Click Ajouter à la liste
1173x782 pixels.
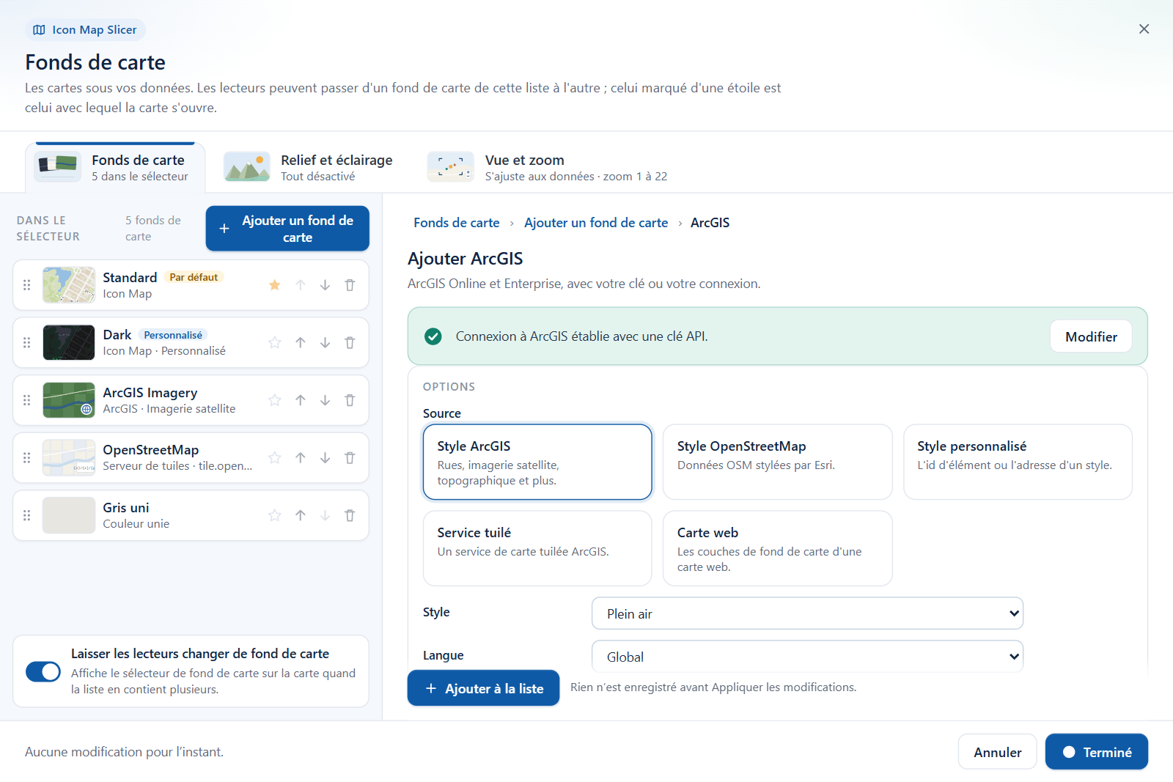coord(483,688)
